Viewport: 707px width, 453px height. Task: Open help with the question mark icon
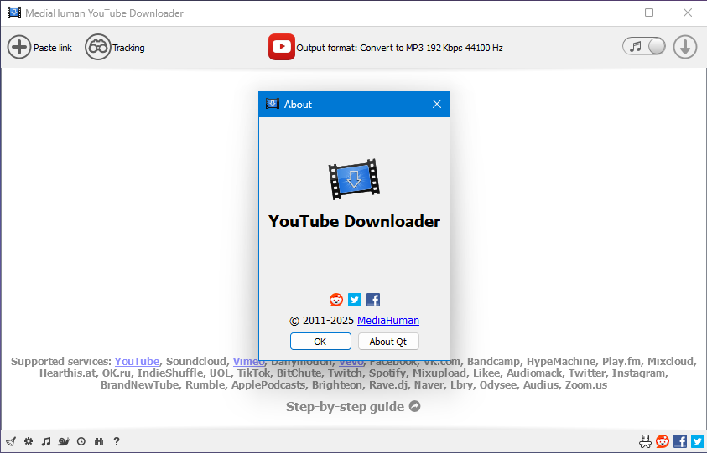(117, 441)
